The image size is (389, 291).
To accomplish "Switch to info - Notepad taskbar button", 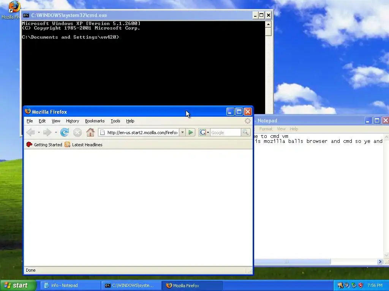I will click(70, 286).
